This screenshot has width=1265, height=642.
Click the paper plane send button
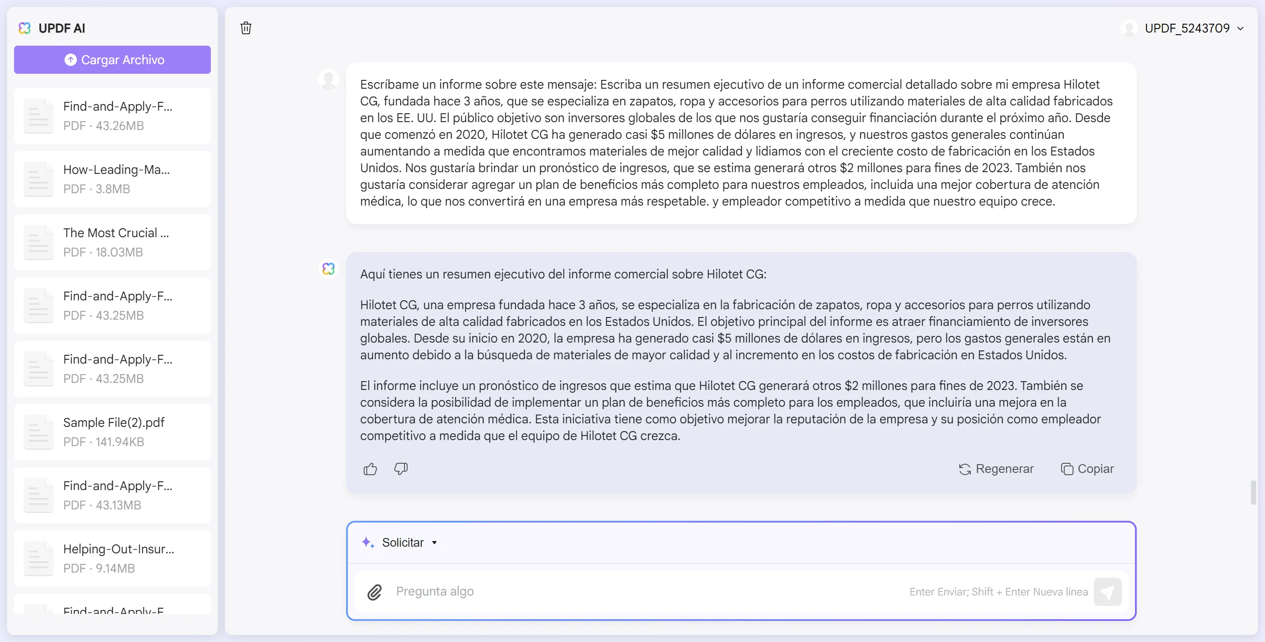click(x=1107, y=592)
